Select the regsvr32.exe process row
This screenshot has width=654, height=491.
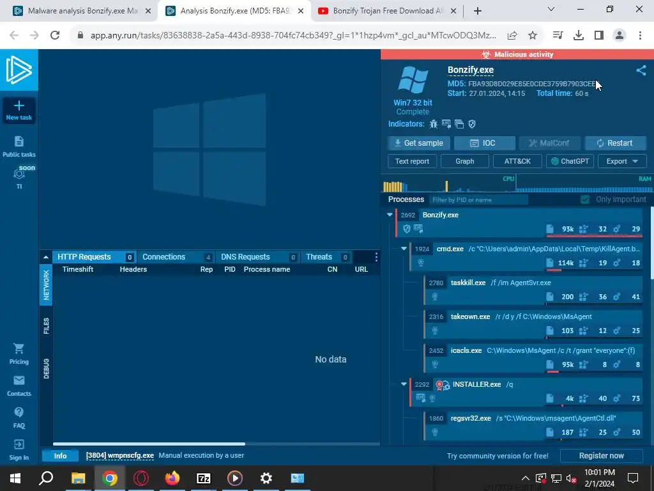(533, 425)
